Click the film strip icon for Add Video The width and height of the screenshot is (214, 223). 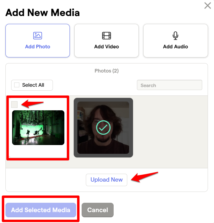point(106,36)
